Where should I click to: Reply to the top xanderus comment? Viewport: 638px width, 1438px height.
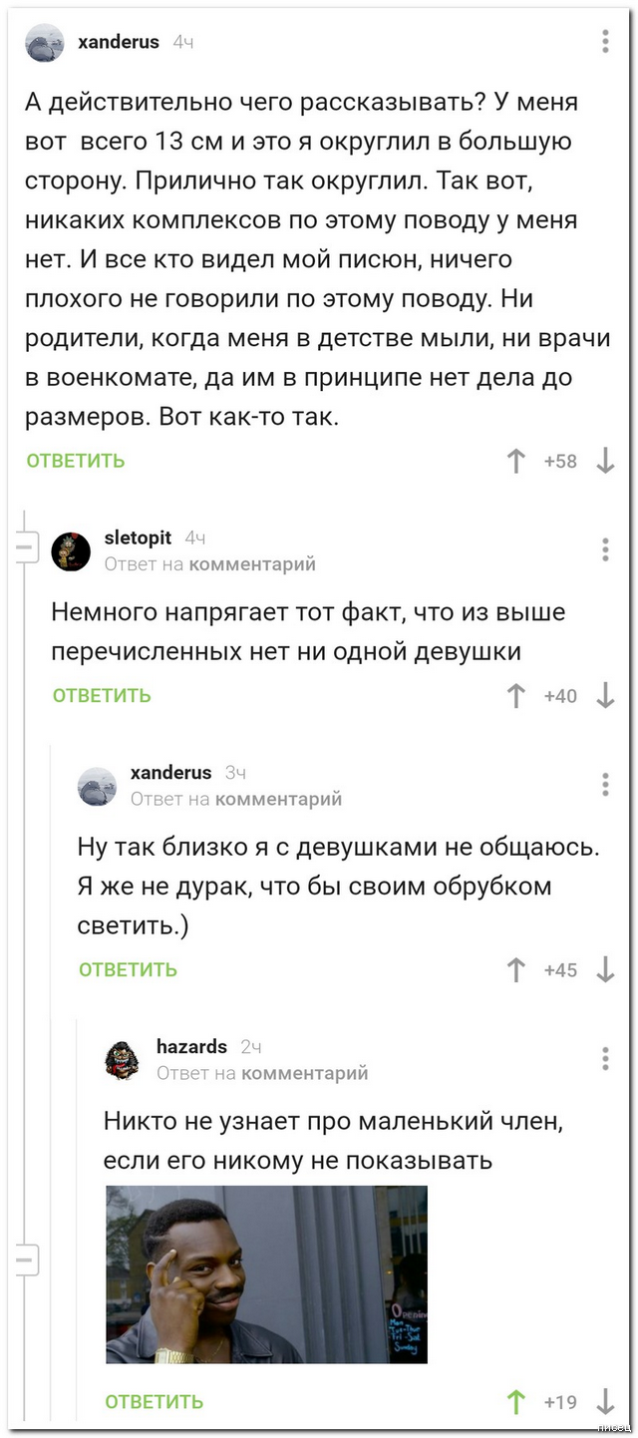pos(76,461)
